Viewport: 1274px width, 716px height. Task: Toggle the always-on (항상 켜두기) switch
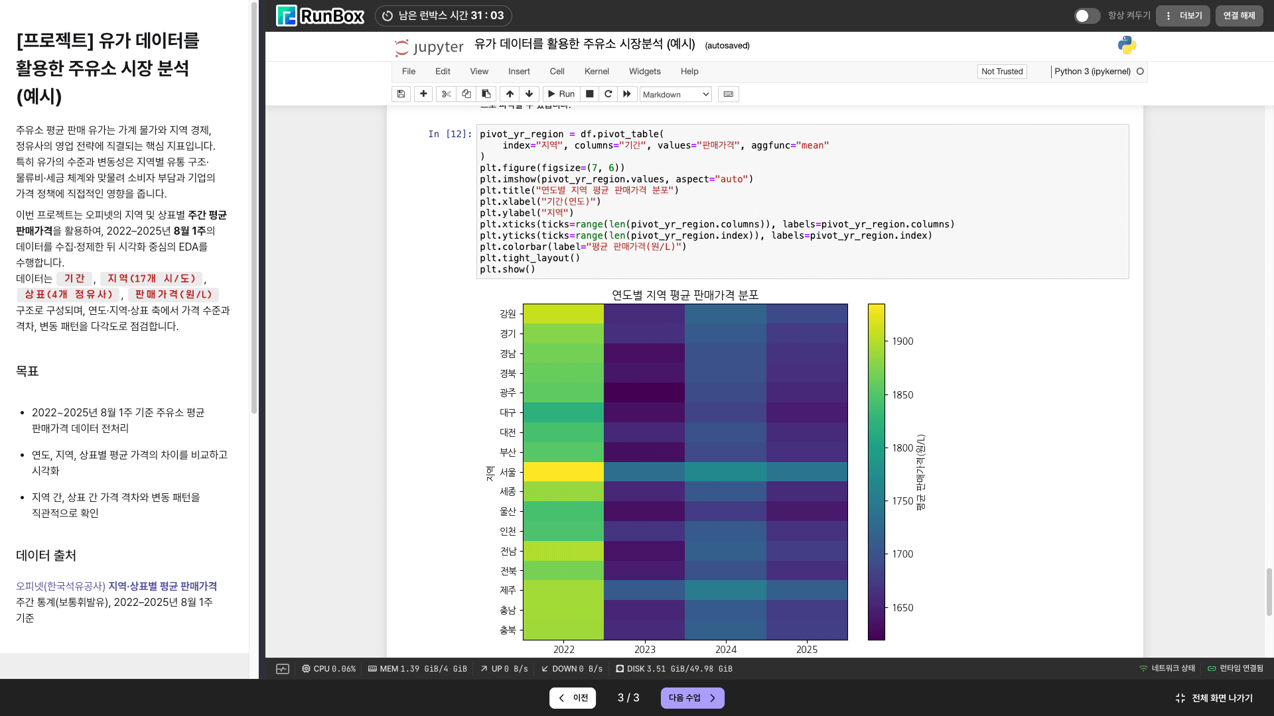1086,16
